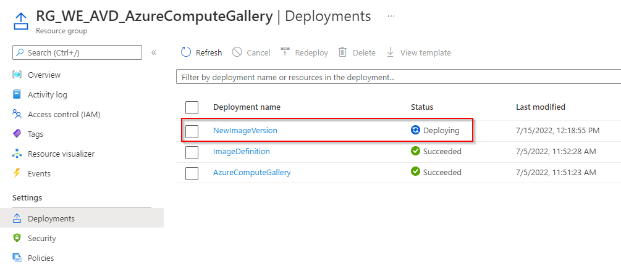Focus the filter by deployment name field

coord(399,77)
